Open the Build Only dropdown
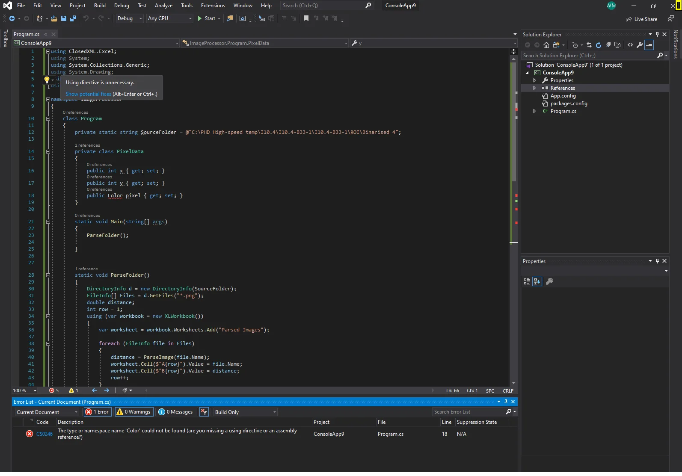This screenshot has height=476, width=682. 246,412
